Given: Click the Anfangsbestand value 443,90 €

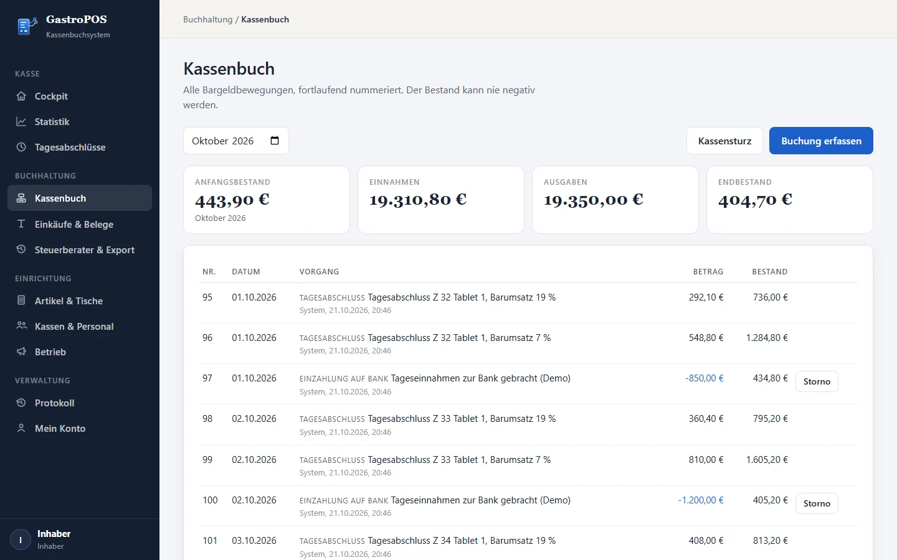Looking at the screenshot, I should (x=232, y=200).
